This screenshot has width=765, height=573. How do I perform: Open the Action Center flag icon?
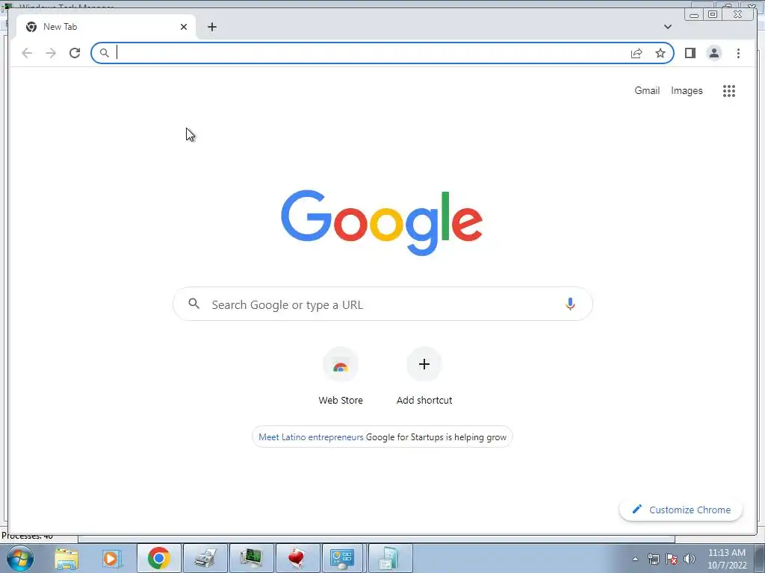672,559
